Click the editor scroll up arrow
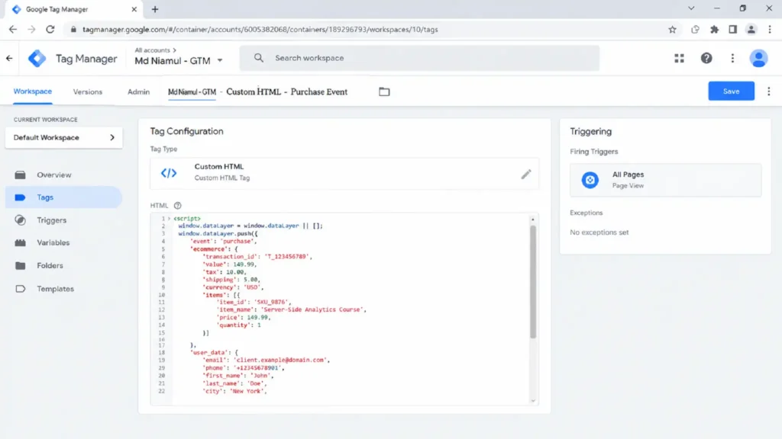The height and width of the screenshot is (439, 782). (532, 219)
